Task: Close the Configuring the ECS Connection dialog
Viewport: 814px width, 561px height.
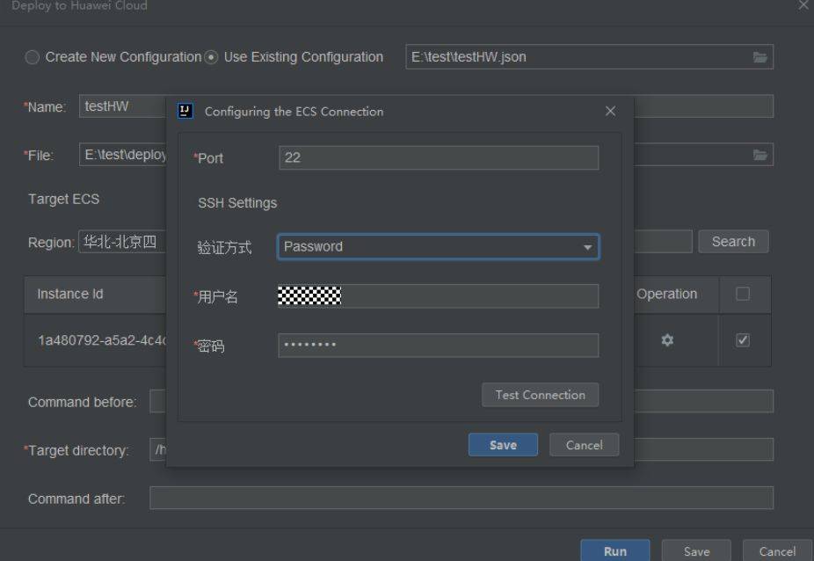Action: [610, 111]
